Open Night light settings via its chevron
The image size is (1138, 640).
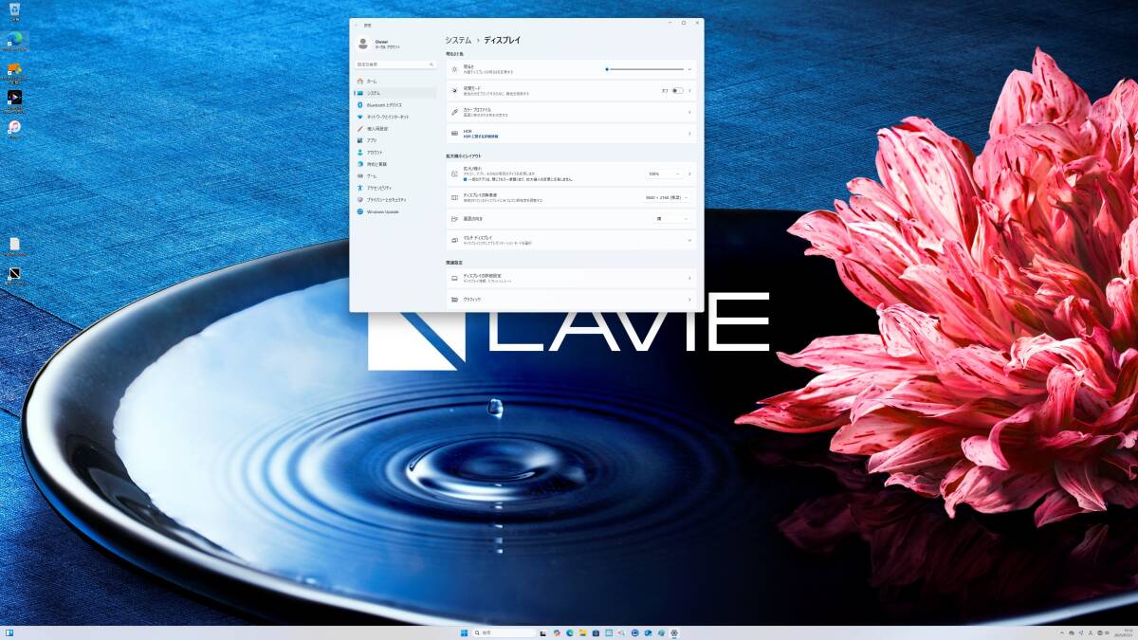pos(689,91)
